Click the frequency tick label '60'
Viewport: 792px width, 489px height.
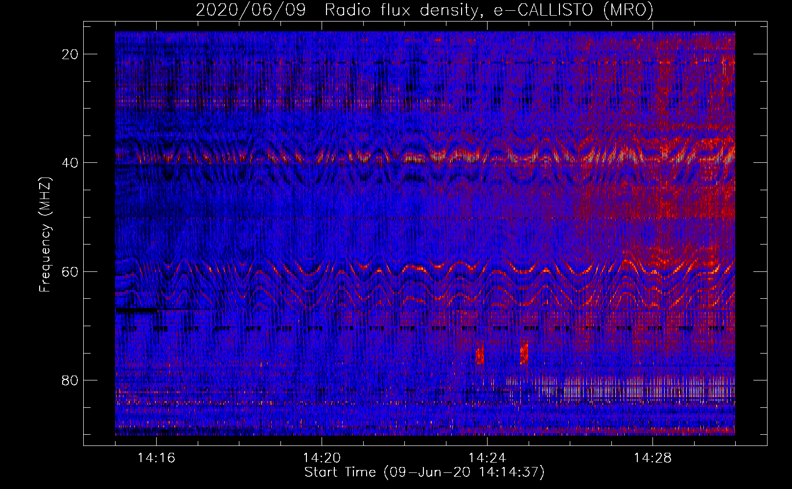[70, 271]
